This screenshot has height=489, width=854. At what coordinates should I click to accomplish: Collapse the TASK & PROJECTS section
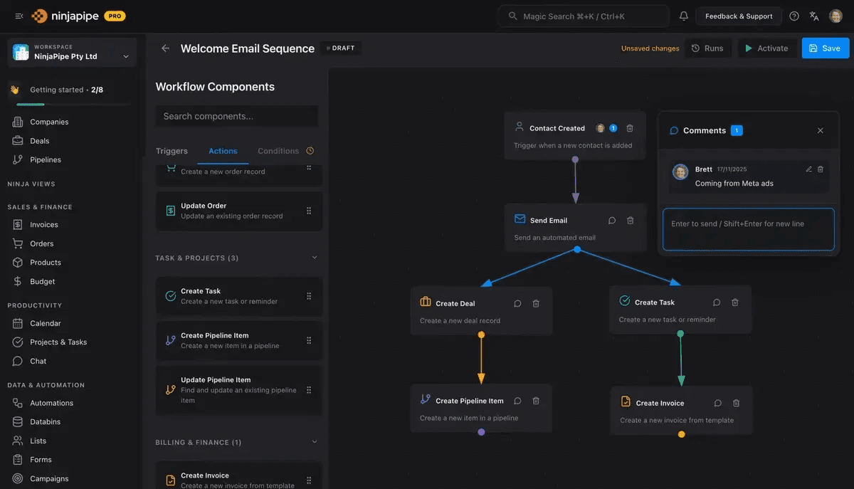point(314,258)
